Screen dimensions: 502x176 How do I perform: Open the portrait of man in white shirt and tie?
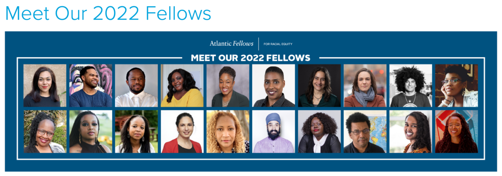(136, 86)
